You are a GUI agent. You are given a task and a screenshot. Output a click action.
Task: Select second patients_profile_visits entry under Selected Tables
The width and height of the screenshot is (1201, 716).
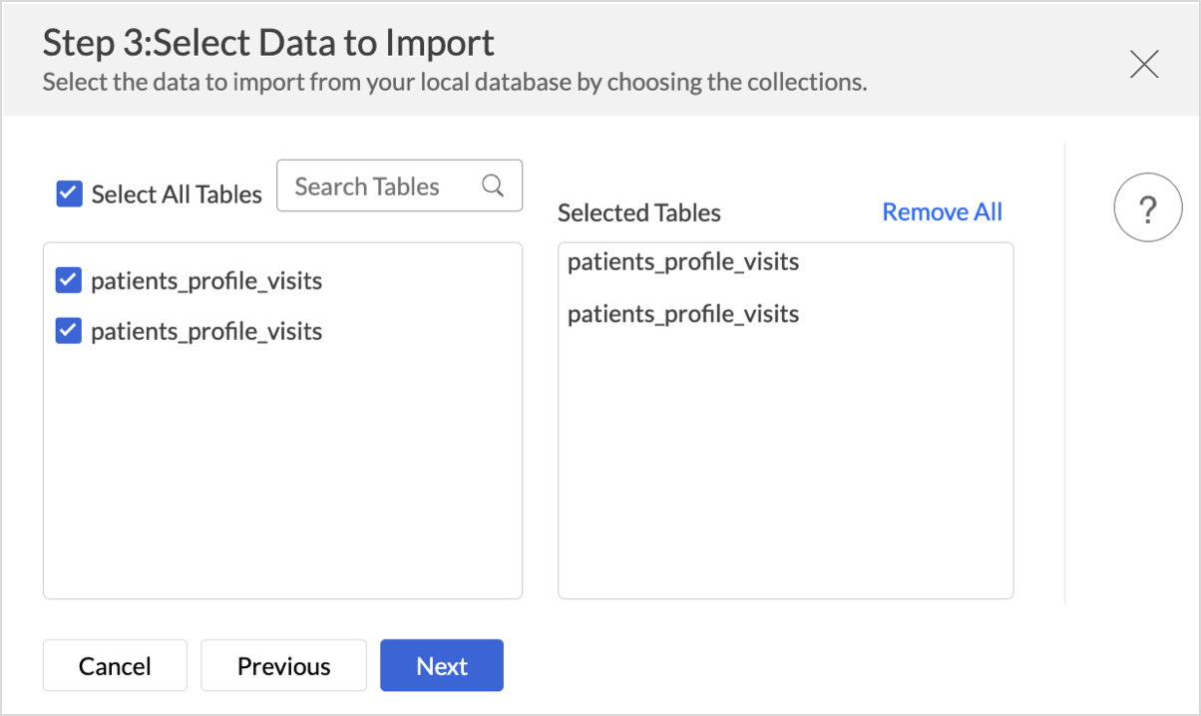pos(683,314)
